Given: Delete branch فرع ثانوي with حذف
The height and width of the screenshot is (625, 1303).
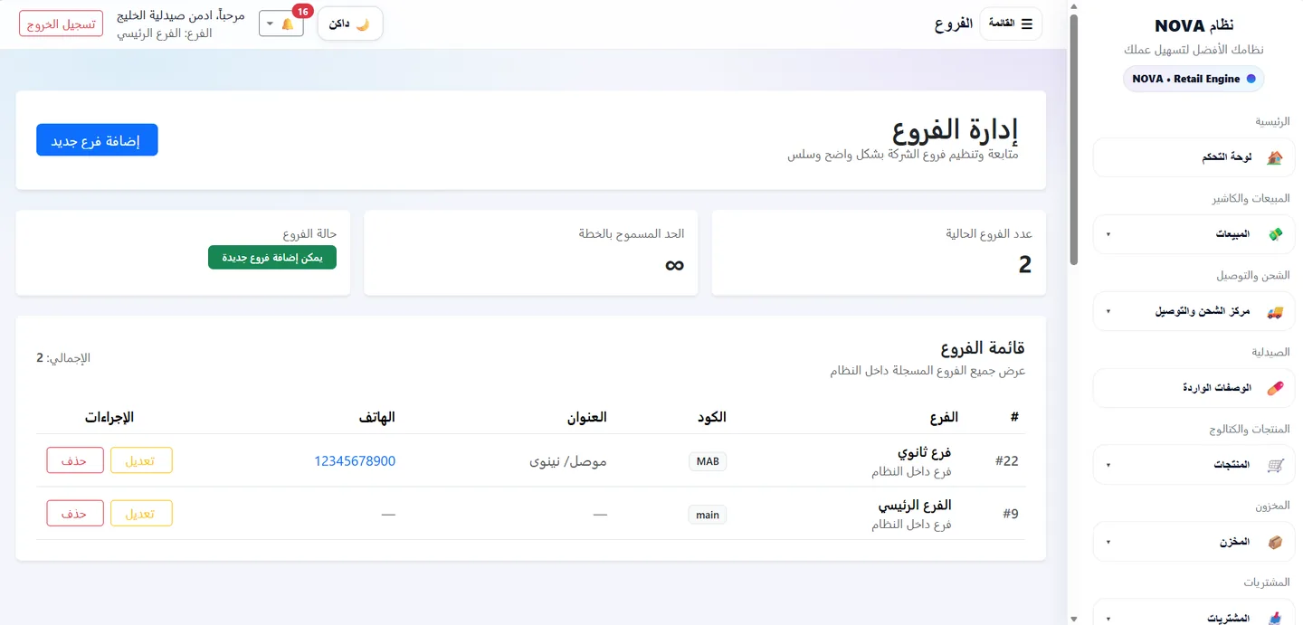Looking at the screenshot, I should [x=75, y=460].
